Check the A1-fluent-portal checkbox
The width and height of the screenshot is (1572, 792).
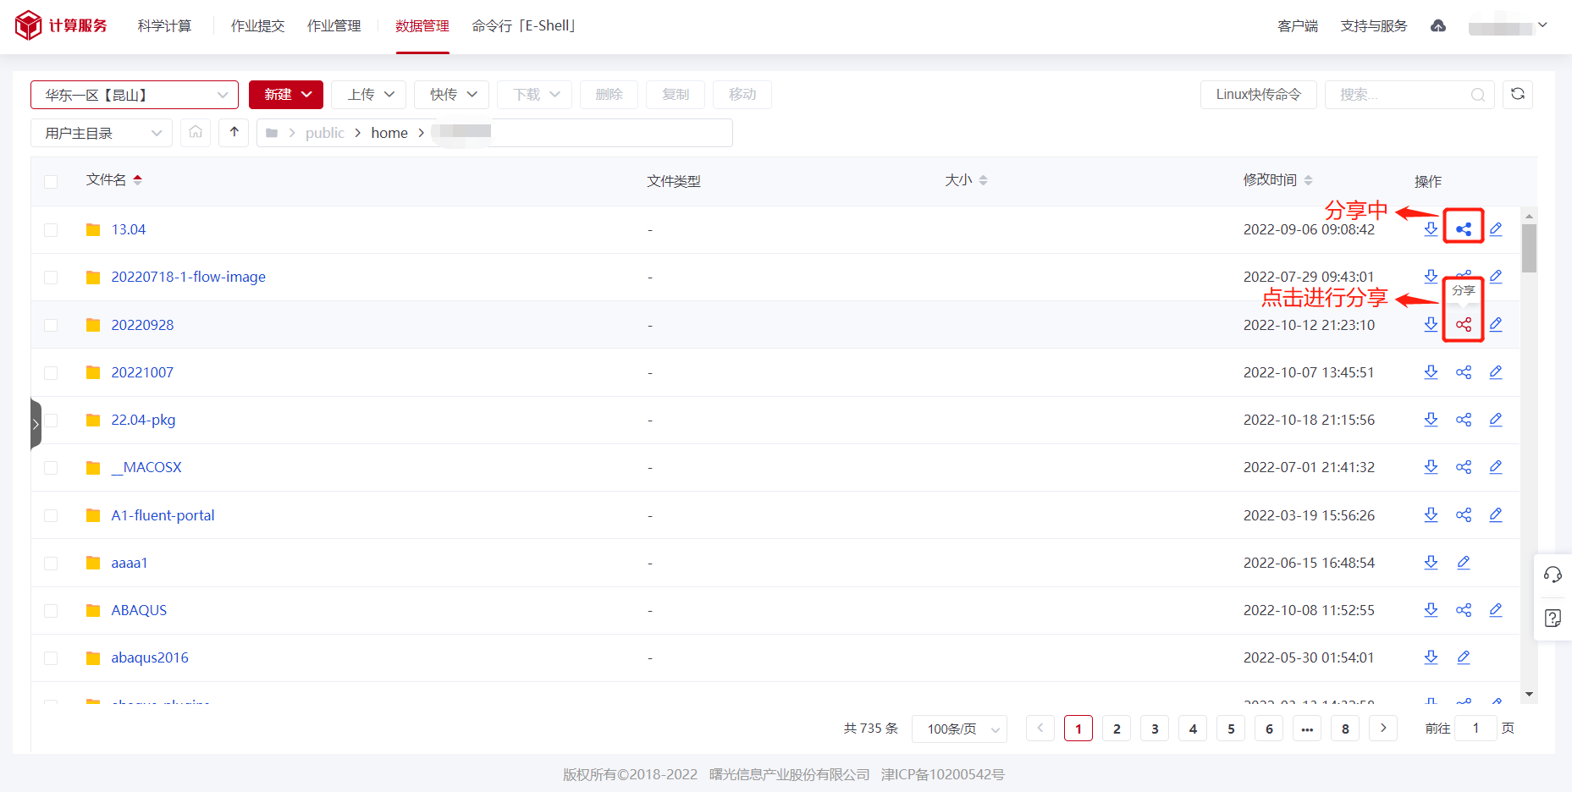click(51, 516)
